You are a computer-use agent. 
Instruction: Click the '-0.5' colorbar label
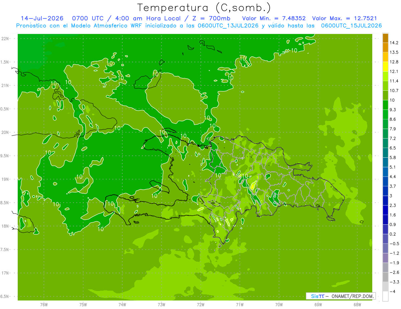(394, 244)
